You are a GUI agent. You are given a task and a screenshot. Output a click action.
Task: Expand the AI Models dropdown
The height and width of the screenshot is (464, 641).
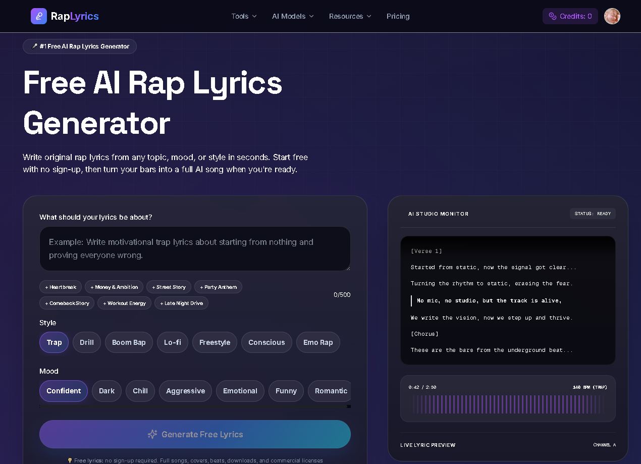pos(293,16)
